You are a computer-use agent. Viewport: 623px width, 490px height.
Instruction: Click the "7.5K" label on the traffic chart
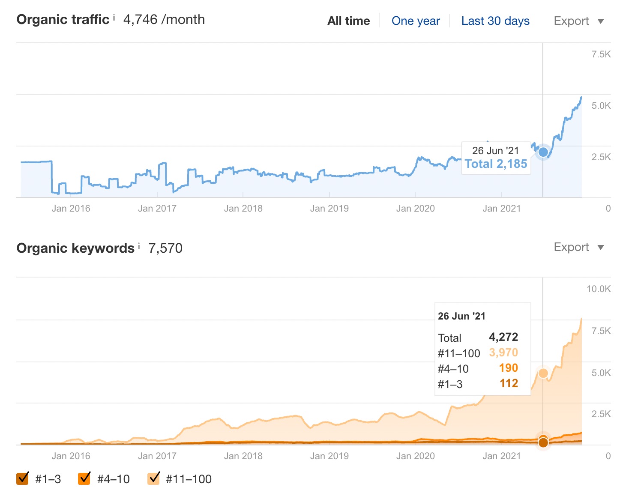pyautogui.click(x=601, y=54)
